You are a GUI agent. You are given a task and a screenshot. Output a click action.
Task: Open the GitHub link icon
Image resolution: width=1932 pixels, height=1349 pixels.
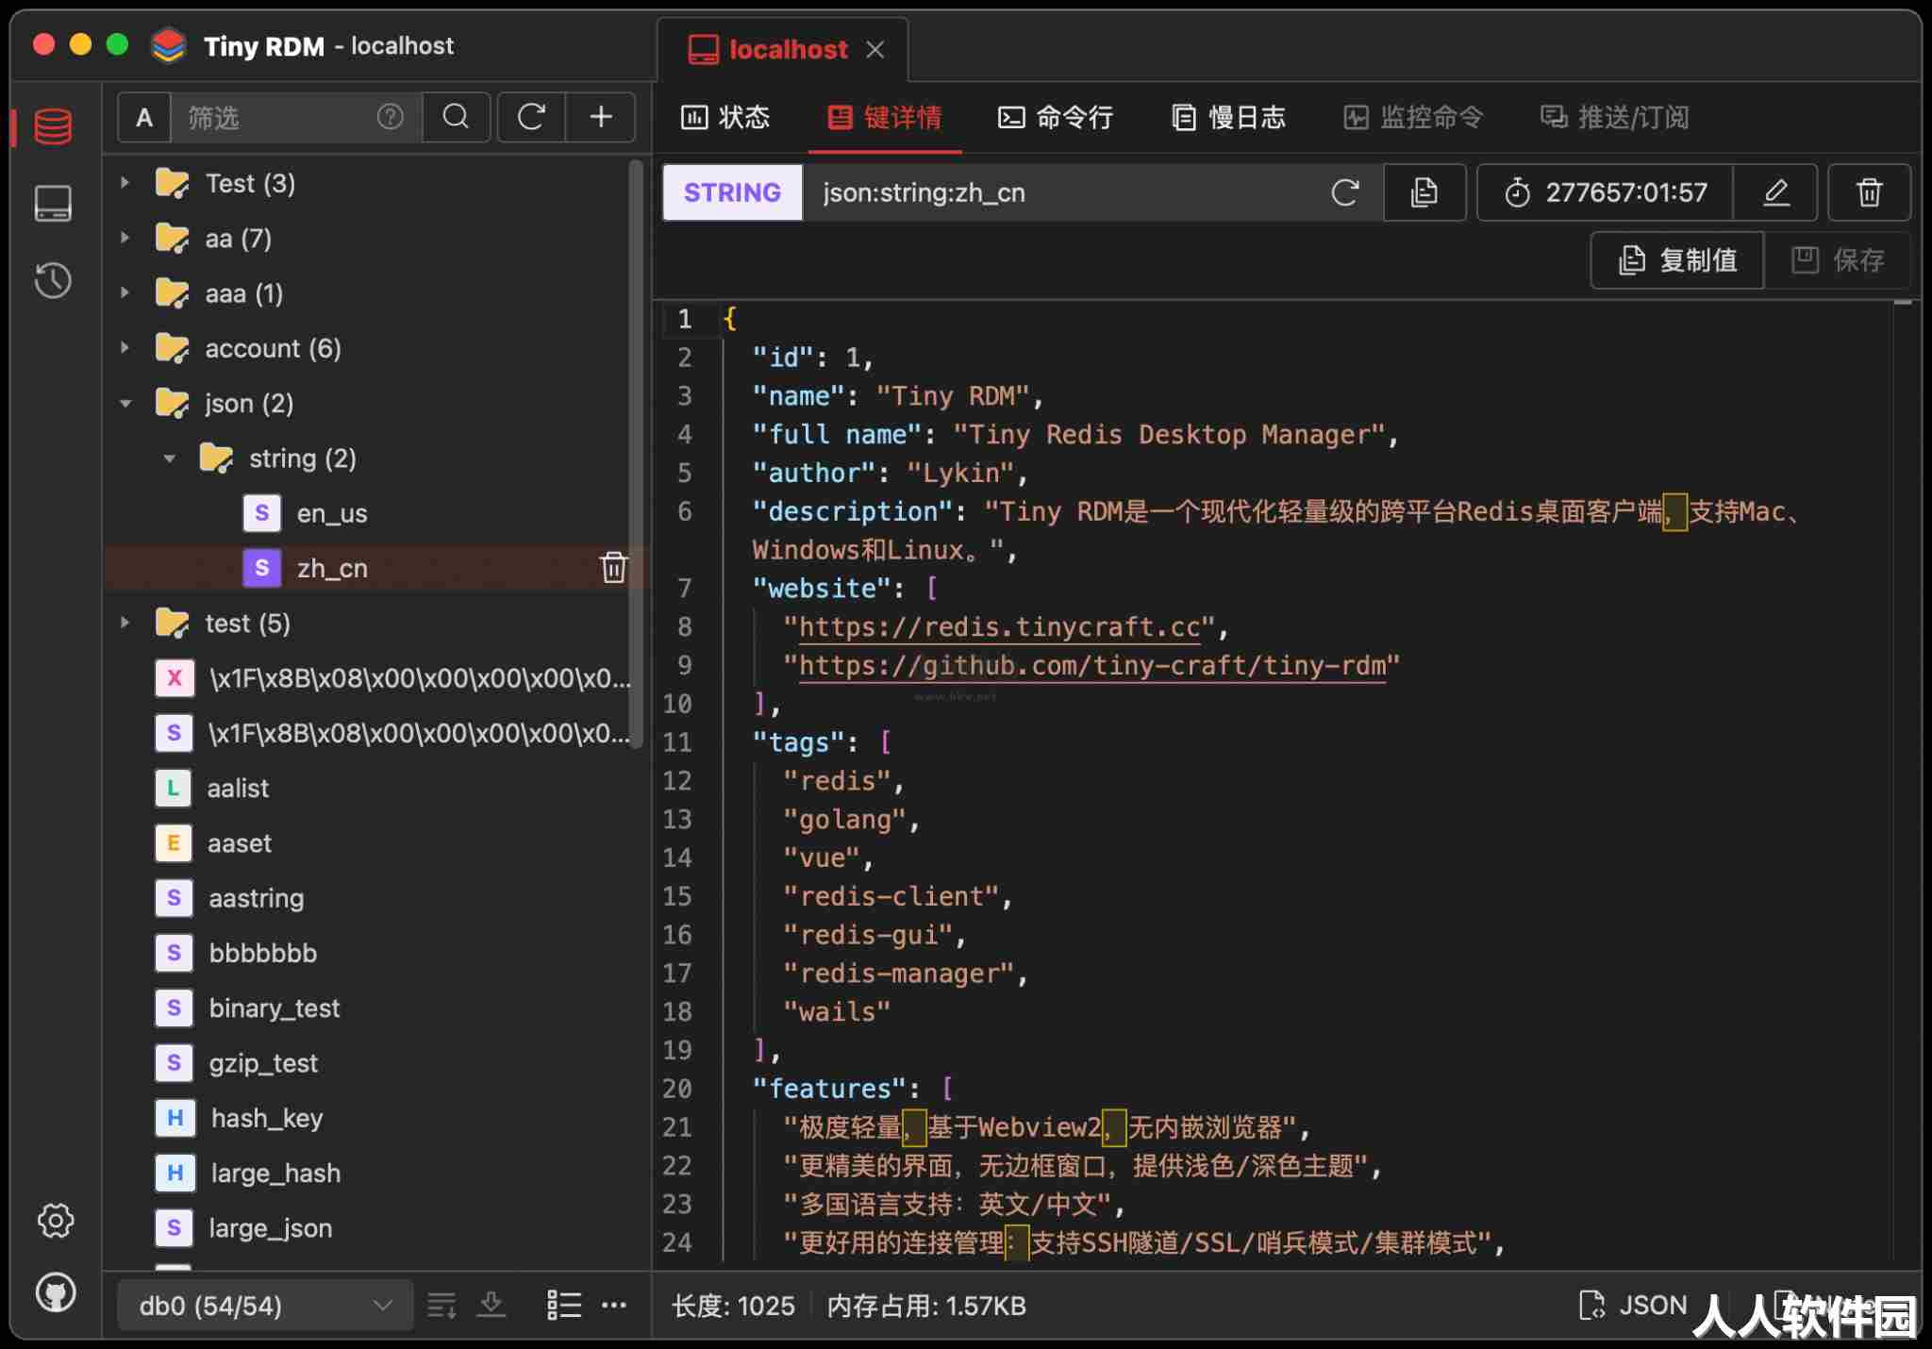[56, 1292]
